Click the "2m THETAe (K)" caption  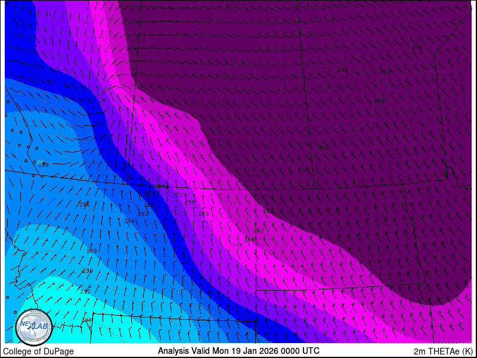point(444,351)
